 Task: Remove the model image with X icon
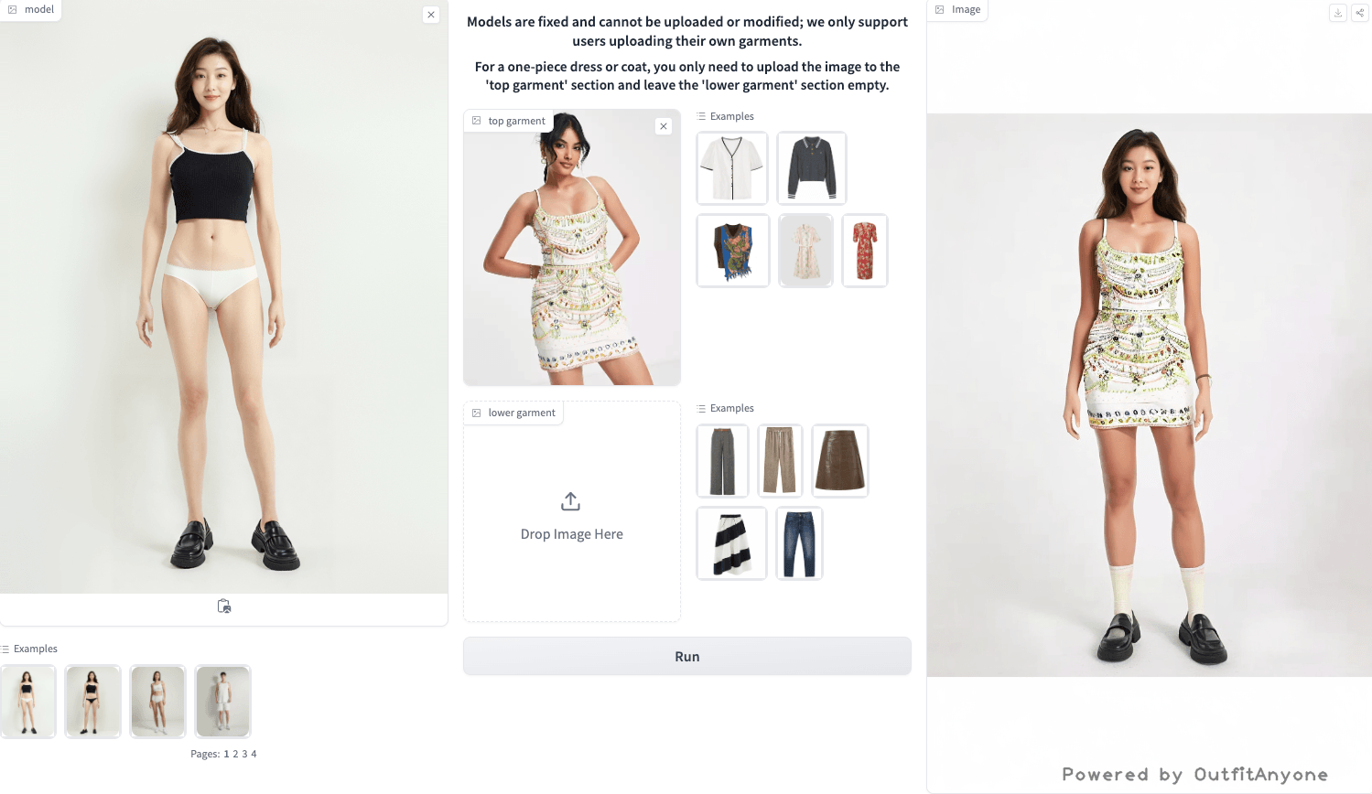(431, 15)
